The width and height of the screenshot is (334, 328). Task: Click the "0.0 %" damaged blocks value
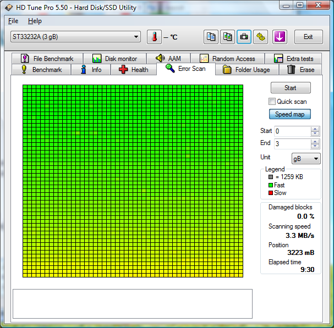coord(306,216)
